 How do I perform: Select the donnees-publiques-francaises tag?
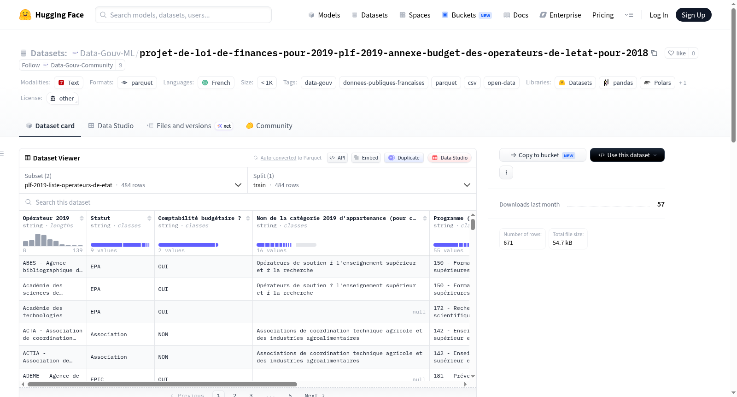pyautogui.click(x=384, y=83)
